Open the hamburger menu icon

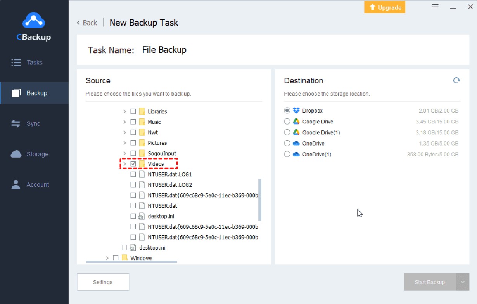[436, 7]
